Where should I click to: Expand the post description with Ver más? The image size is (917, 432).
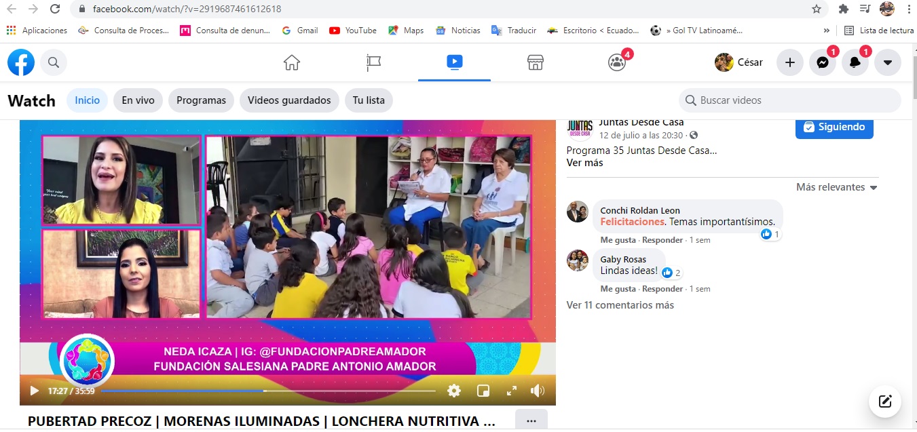(x=584, y=163)
